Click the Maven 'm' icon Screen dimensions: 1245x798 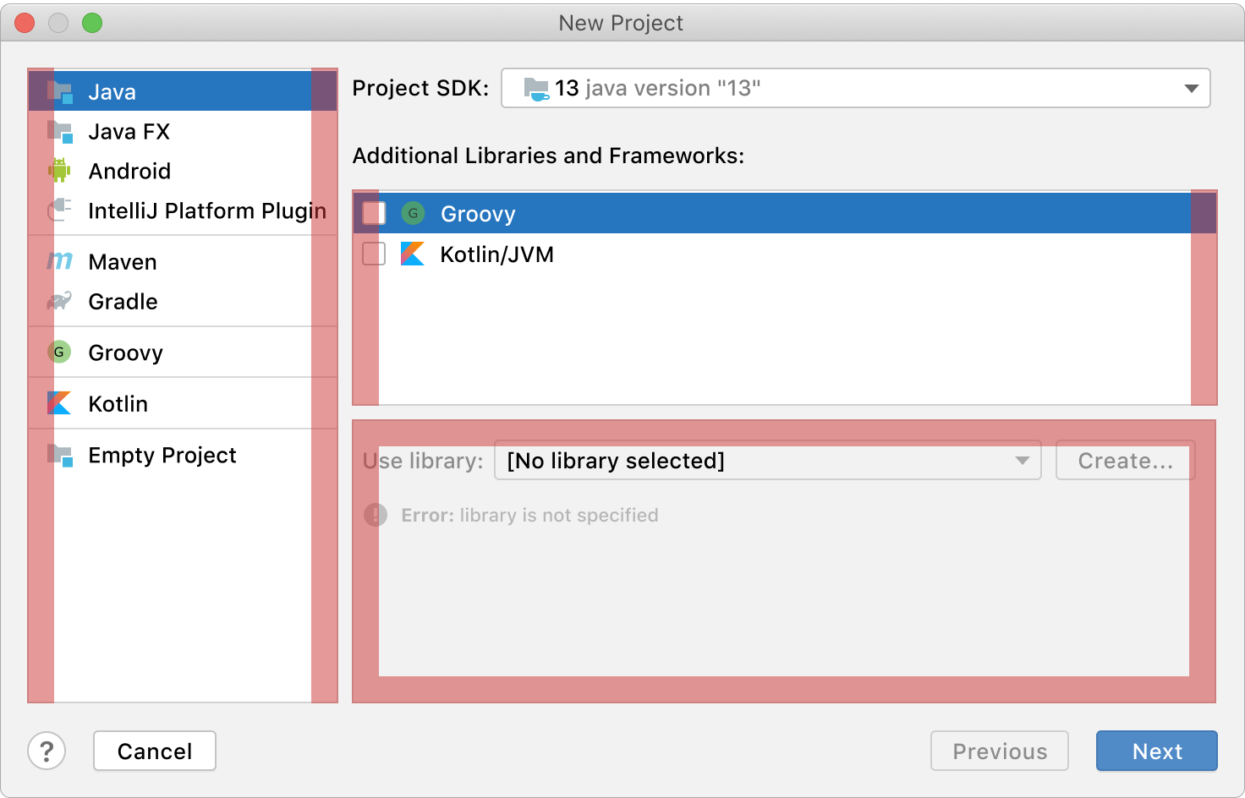coord(60,261)
